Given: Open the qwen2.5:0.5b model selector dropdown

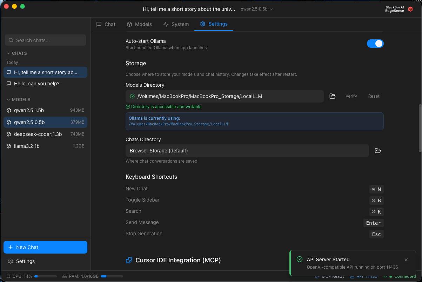Looking at the screenshot, I should point(256,9).
